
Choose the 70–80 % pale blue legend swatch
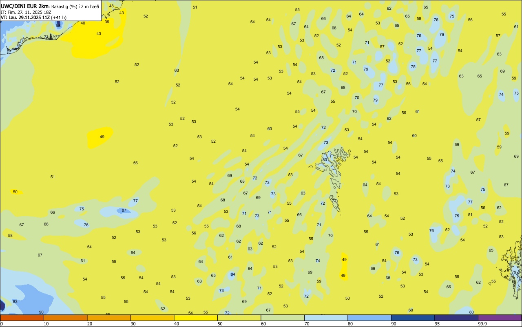tap(326, 318)
